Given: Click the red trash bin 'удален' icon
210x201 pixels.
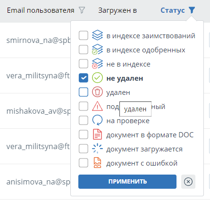Looking at the screenshot, I should tap(97, 92).
